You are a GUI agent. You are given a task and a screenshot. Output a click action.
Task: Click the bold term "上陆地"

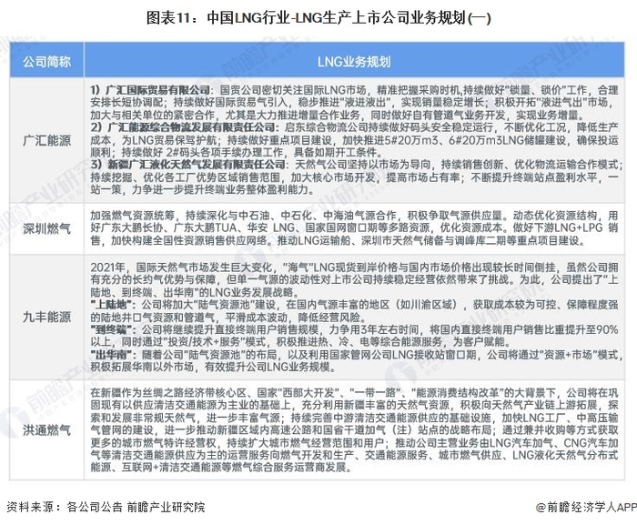pos(110,304)
